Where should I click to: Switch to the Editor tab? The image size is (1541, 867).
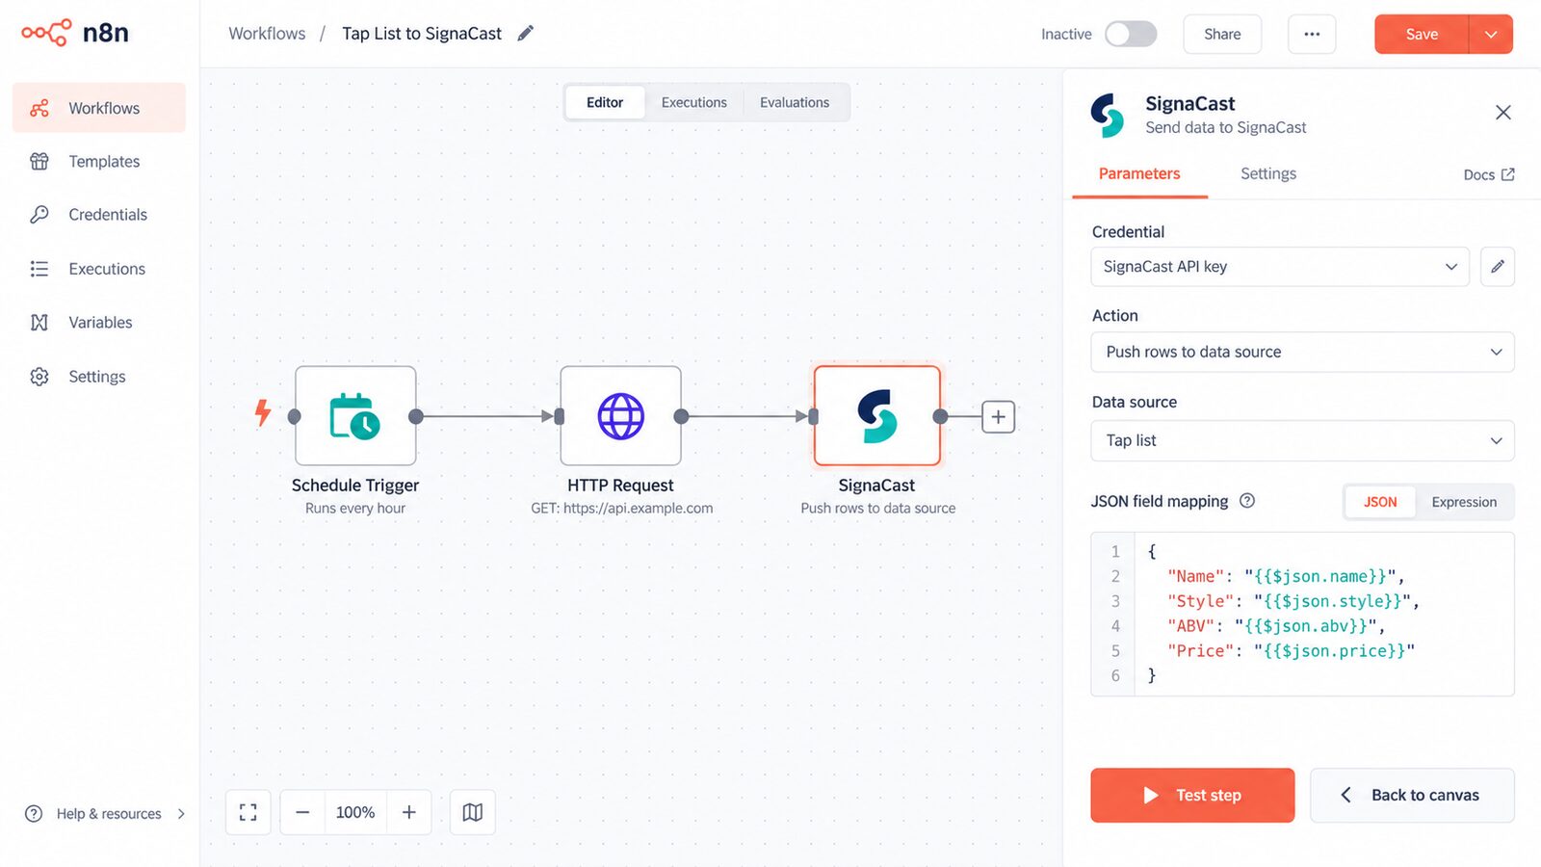click(x=605, y=102)
